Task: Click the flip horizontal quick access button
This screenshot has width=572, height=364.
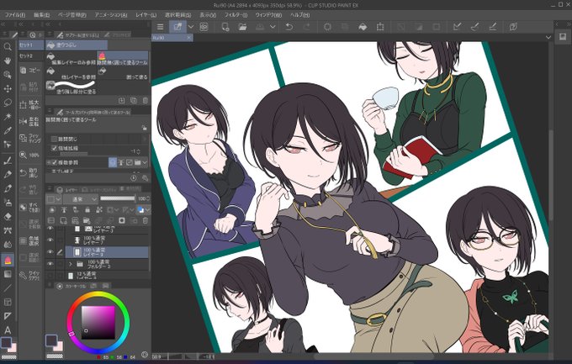Action: (30, 121)
